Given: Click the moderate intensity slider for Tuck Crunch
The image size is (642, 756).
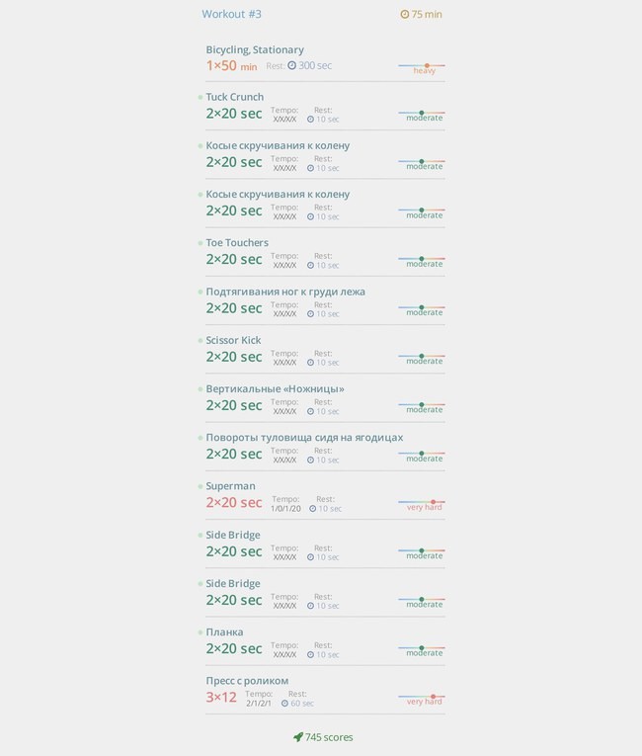Looking at the screenshot, I should 422,116.
